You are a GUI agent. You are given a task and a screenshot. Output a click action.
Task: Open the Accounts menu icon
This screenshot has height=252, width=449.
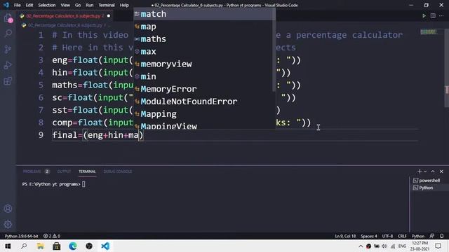tap(8, 209)
